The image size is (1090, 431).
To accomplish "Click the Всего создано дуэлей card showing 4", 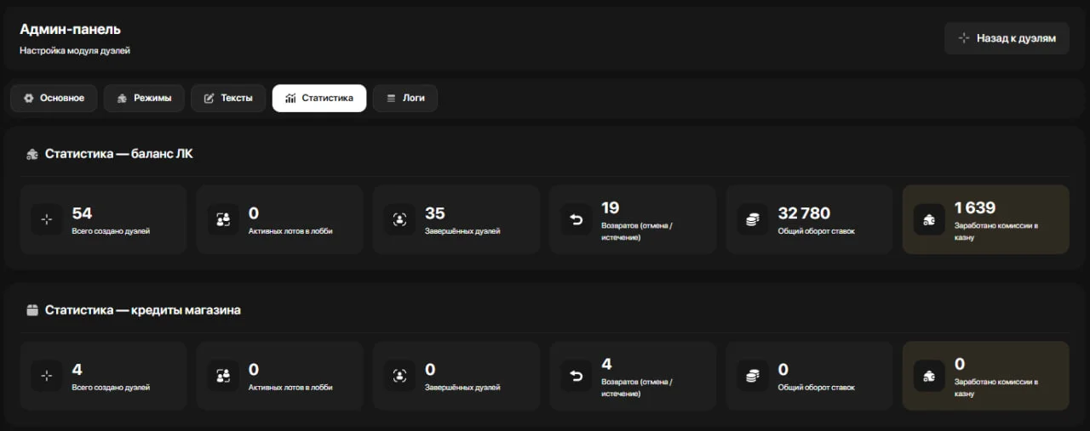I will pyautogui.click(x=103, y=376).
